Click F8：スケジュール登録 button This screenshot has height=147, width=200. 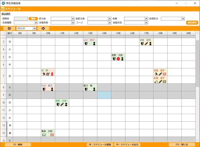coord(100,145)
